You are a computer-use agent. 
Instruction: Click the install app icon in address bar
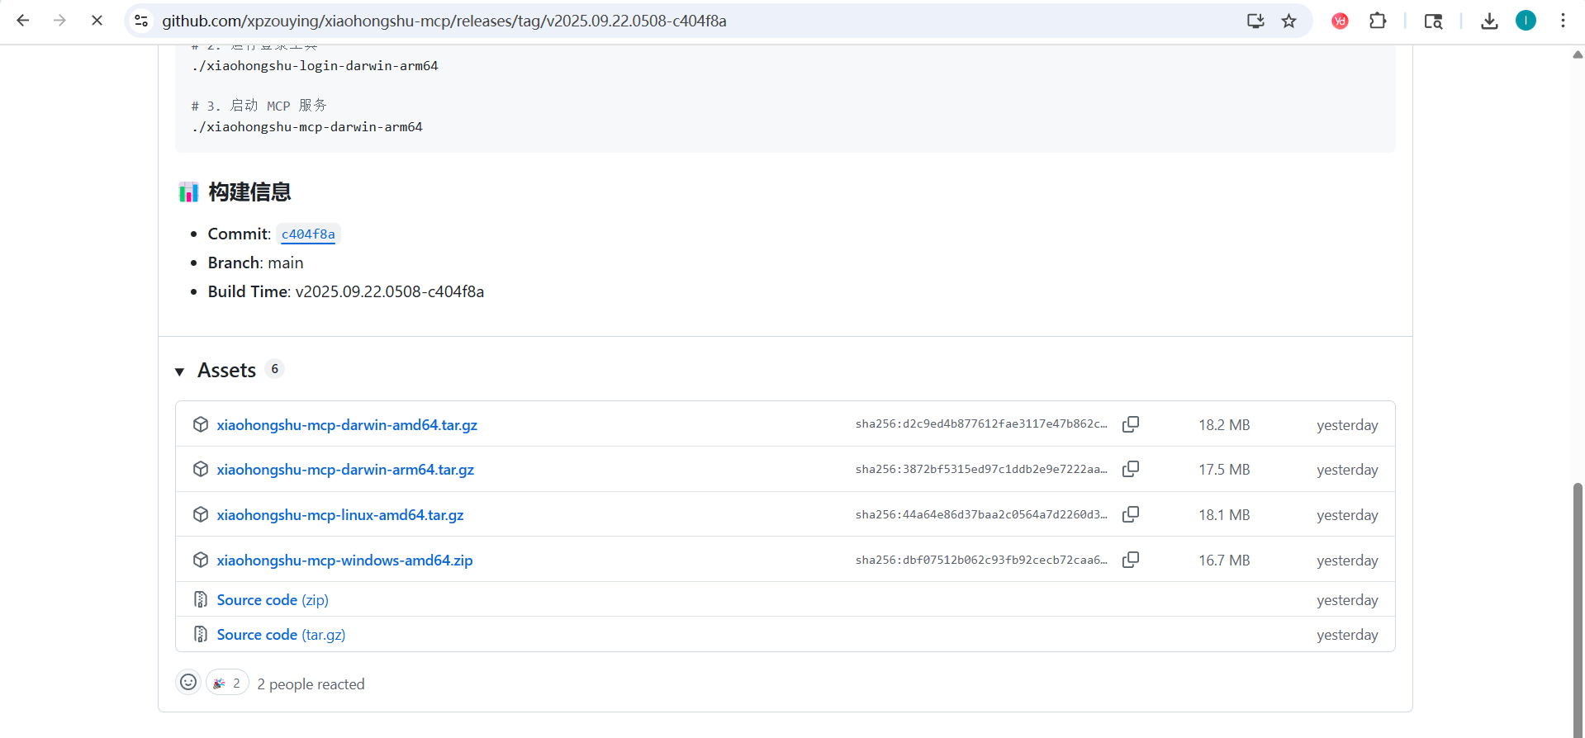click(1255, 21)
